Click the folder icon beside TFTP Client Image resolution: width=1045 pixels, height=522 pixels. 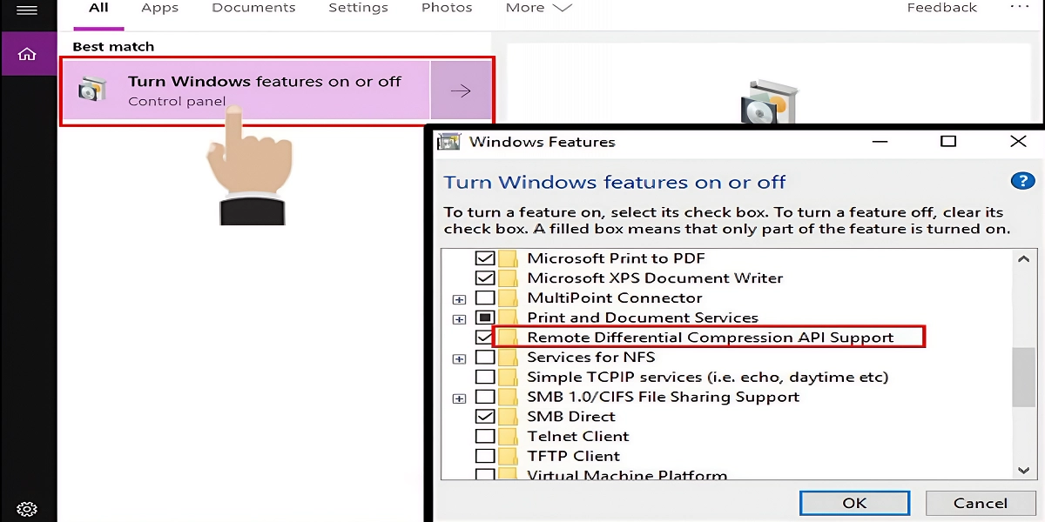(x=509, y=457)
